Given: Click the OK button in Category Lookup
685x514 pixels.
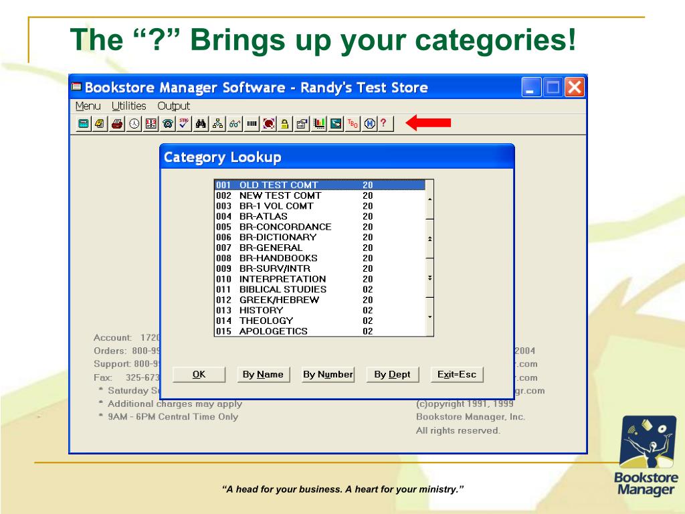Looking at the screenshot, I should tap(199, 375).
